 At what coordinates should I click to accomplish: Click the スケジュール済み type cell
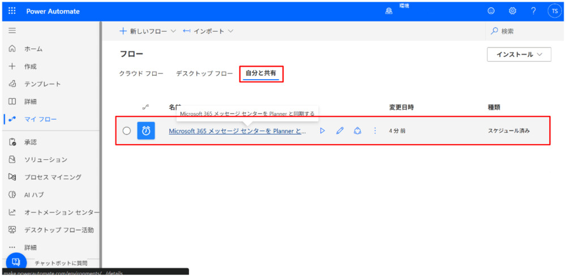[x=509, y=131]
